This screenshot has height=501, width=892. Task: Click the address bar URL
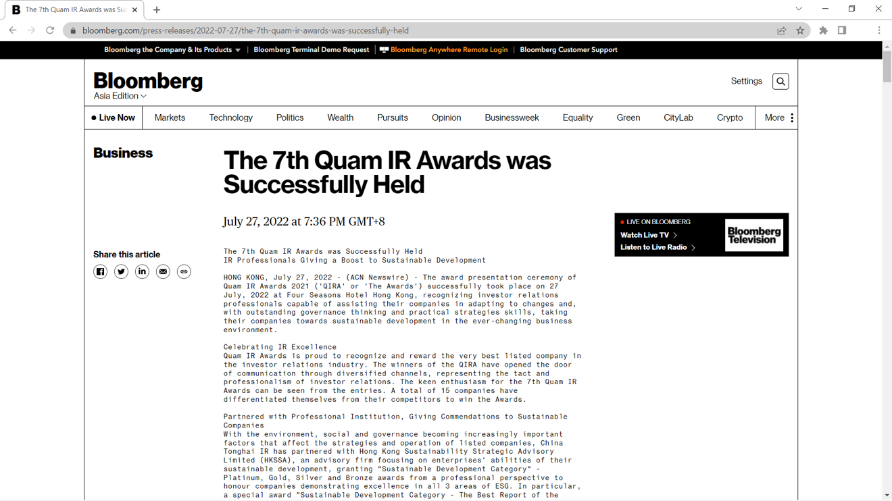(x=245, y=30)
